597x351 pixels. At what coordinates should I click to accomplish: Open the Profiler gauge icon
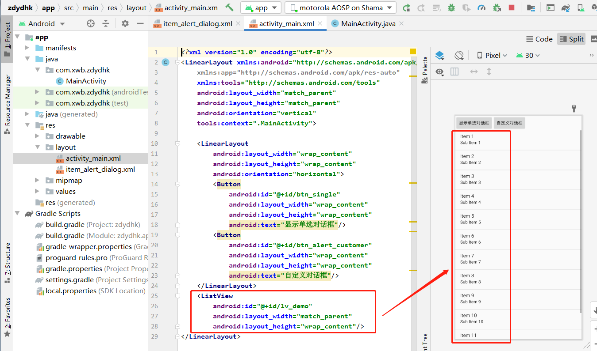pyautogui.click(x=482, y=8)
